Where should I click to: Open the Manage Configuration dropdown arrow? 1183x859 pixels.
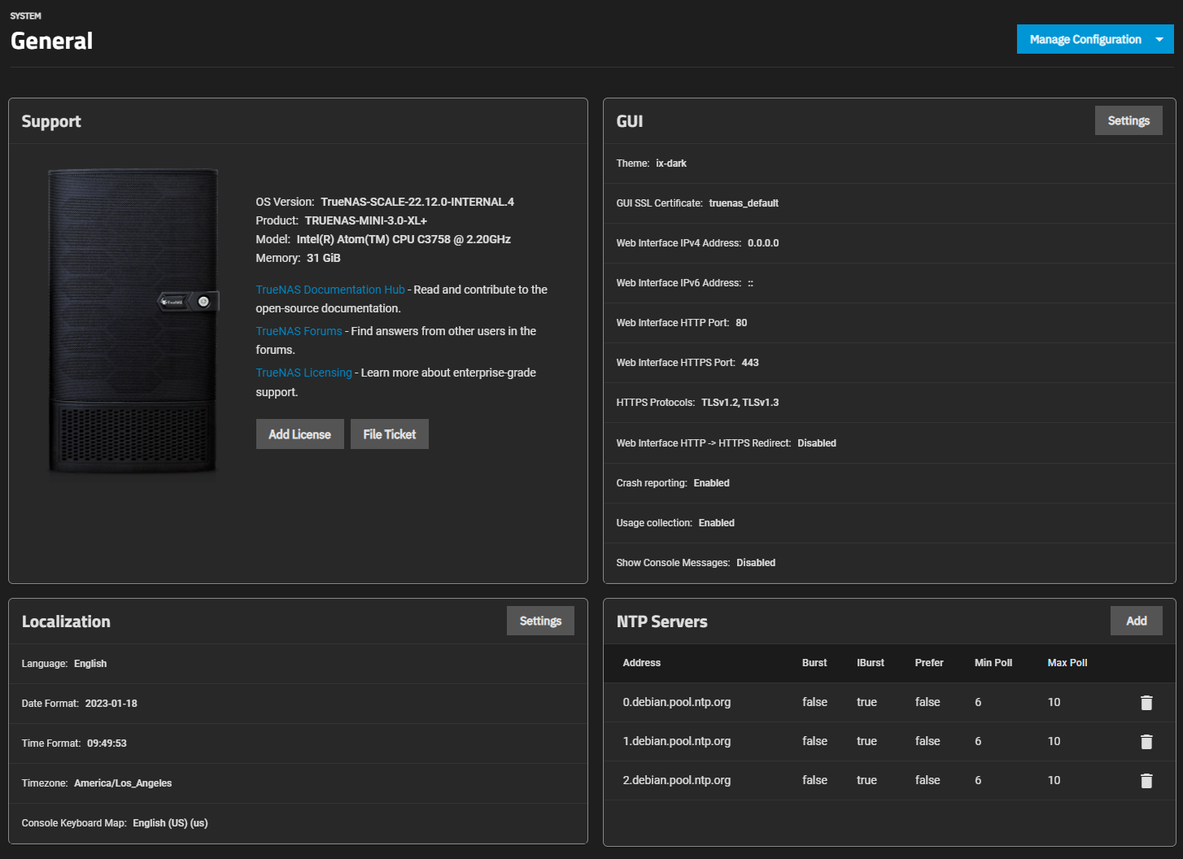pyautogui.click(x=1159, y=39)
